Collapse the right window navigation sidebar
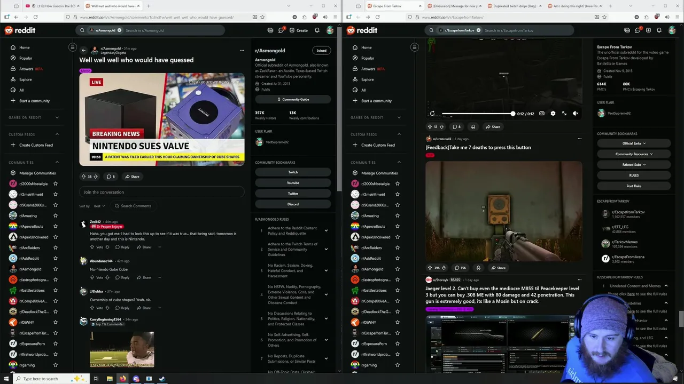The height and width of the screenshot is (384, 684). (x=414, y=47)
